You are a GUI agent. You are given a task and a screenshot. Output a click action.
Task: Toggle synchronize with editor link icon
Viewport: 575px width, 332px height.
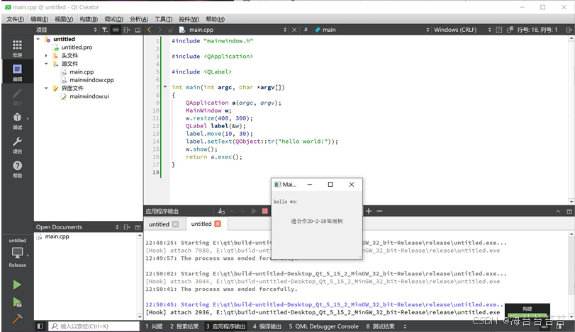point(116,30)
